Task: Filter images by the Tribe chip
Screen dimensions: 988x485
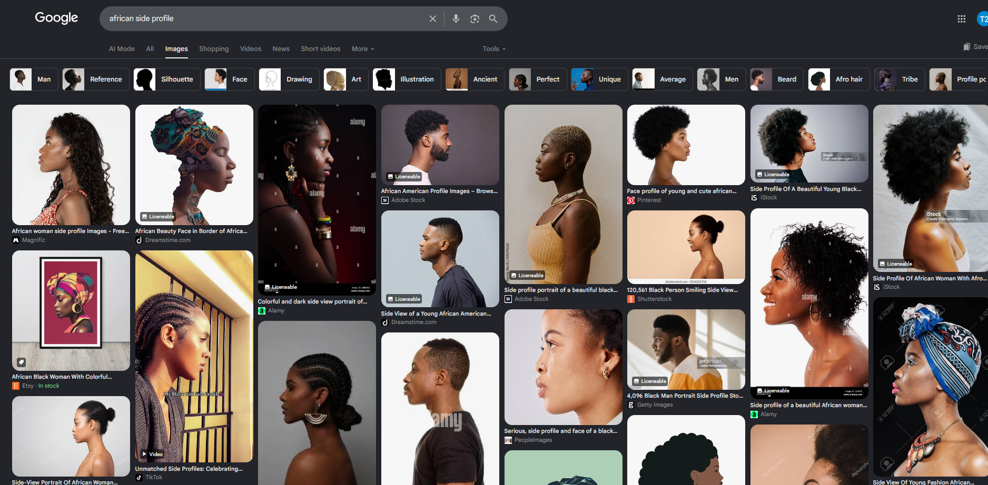Action: tap(900, 79)
